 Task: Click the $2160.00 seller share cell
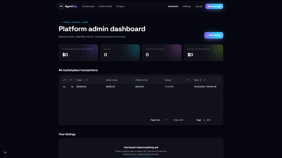[111, 86]
